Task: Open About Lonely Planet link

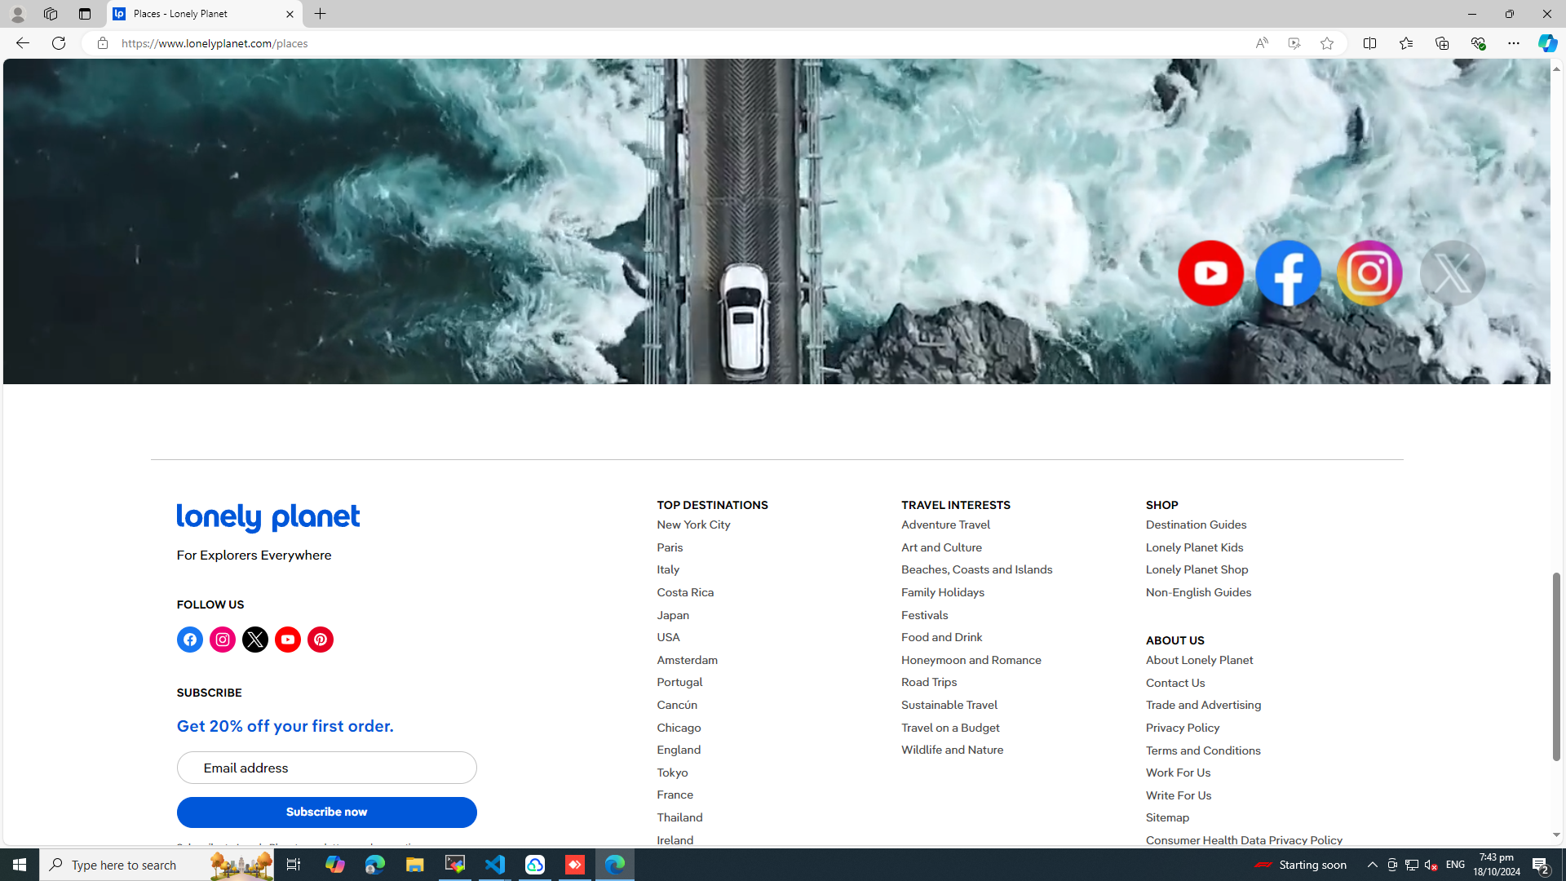Action: (x=1200, y=660)
